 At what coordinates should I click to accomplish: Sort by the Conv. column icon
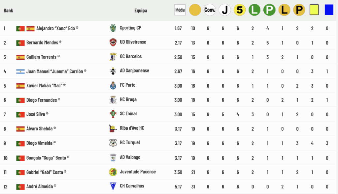pyautogui.click(x=210, y=10)
